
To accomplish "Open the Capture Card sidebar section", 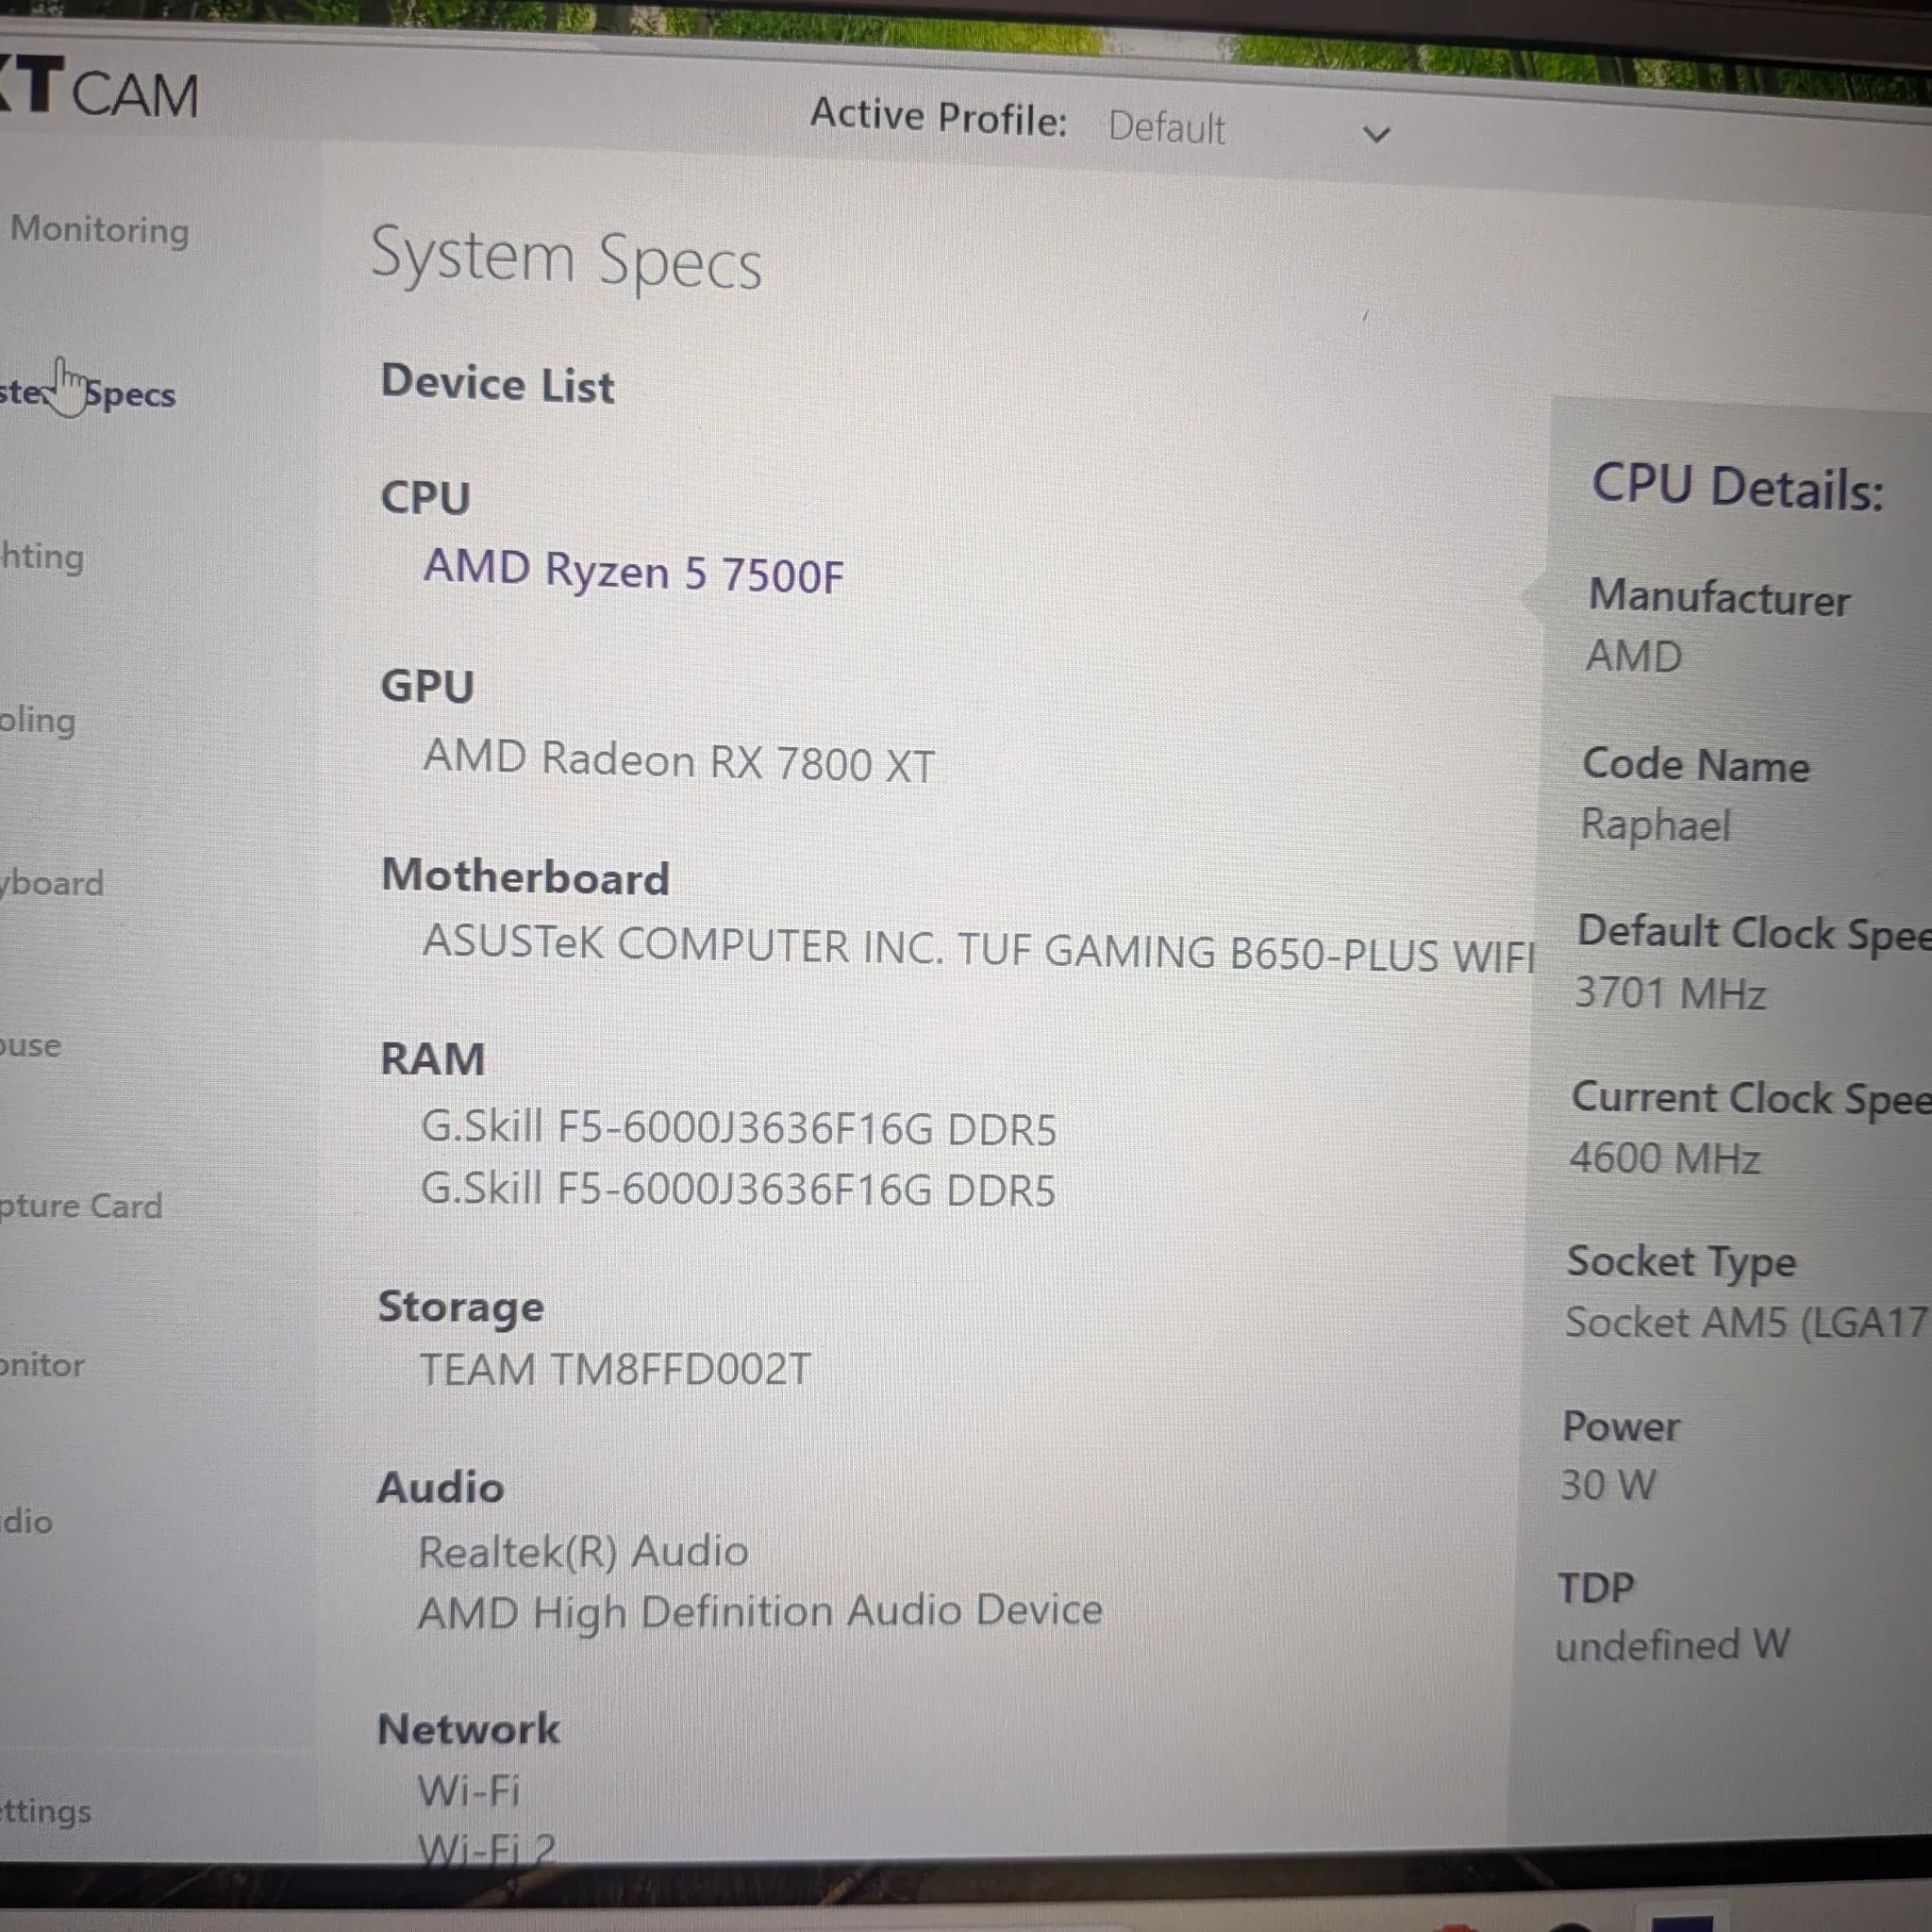I will [81, 1206].
